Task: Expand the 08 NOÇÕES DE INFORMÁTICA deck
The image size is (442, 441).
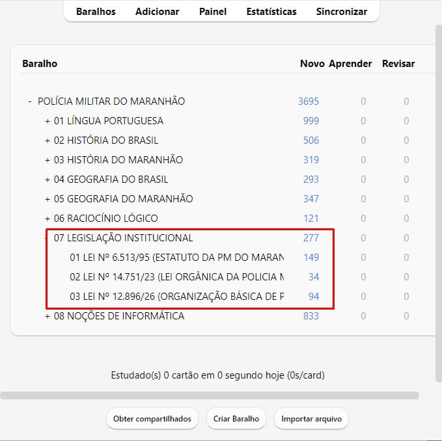Action: [x=48, y=316]
